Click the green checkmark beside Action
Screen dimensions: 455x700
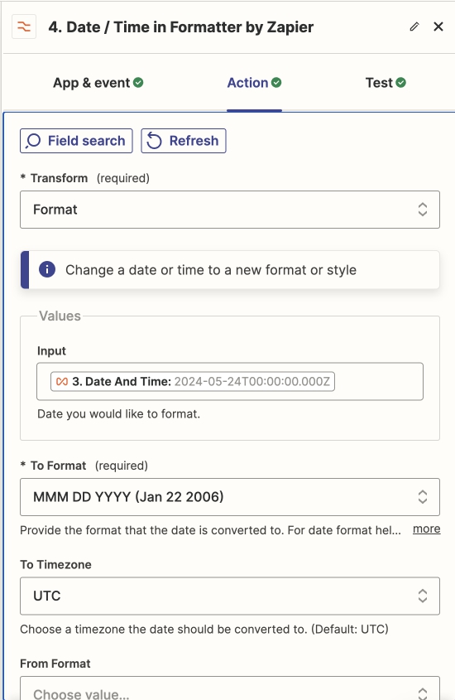tap(276, 83)
